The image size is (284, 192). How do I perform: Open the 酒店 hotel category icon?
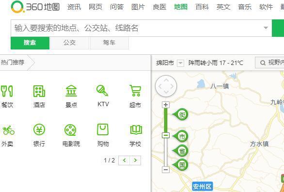(39, 91)
